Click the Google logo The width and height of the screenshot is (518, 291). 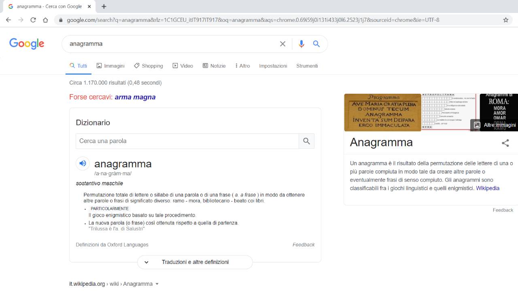27,43
